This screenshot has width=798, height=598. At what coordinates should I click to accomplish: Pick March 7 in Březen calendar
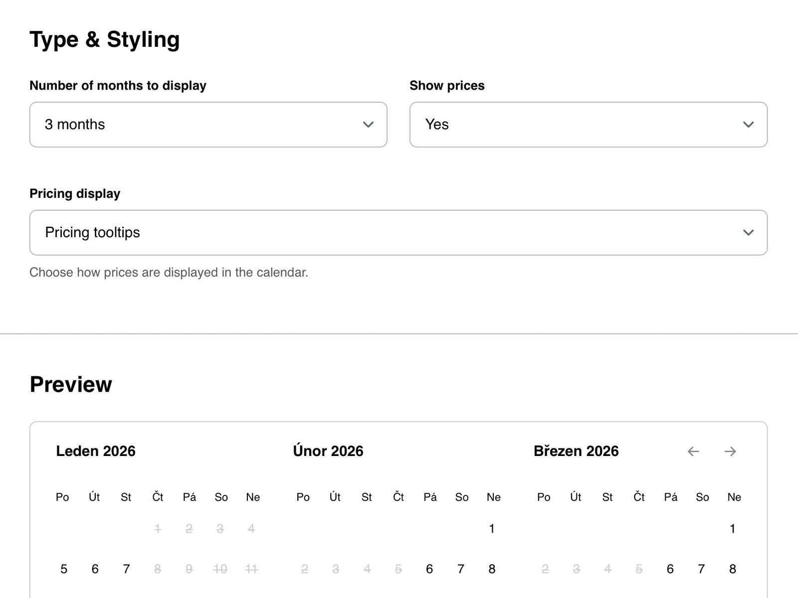coord(701,569)
